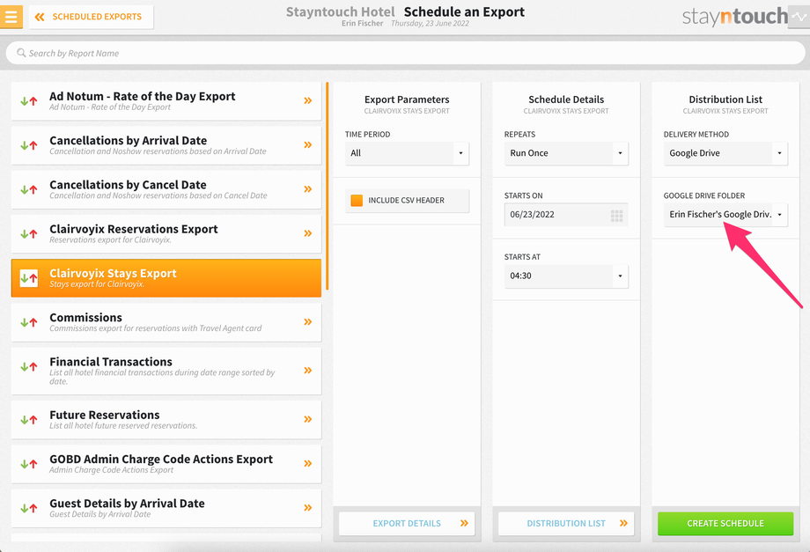Select GOBD Admin Charge Code Actions Export
Image resolution: width=810 pixels, height=552 pixels.
click(166, 464)
